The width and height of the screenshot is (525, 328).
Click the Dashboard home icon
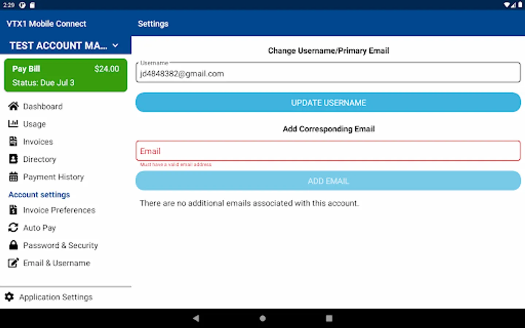pos(13,106)
